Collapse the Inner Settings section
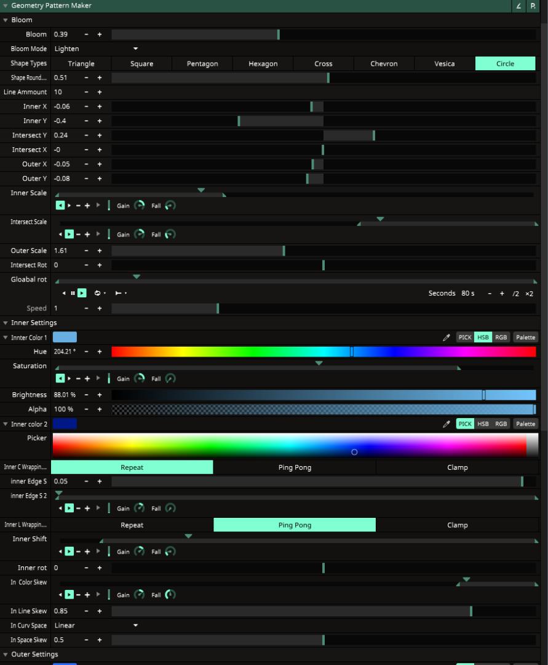This screenshot has width=548, height=665. point(6,323)
